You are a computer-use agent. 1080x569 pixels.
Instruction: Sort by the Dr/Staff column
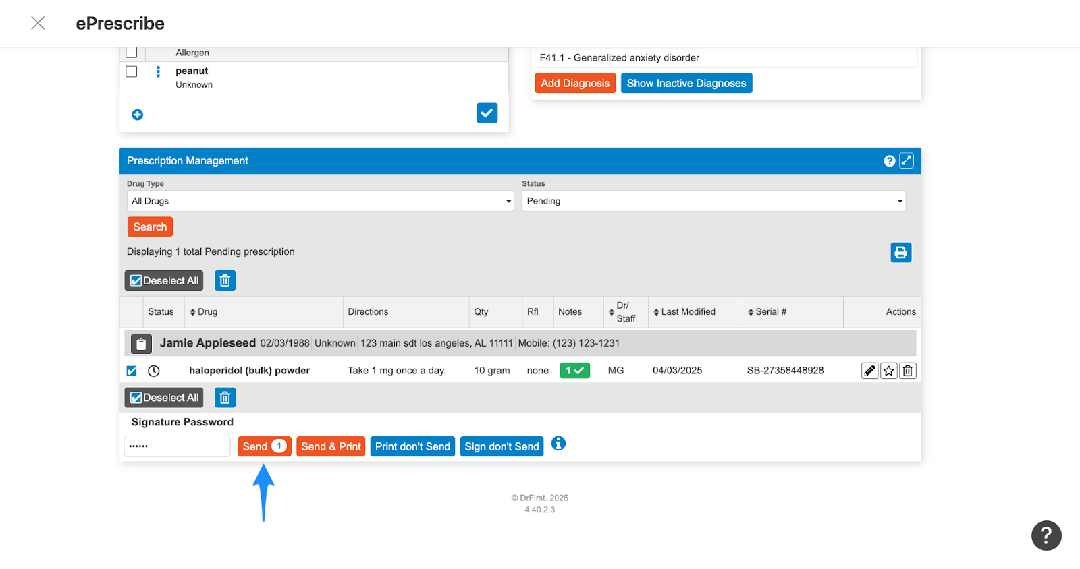[x=622, y=312]
